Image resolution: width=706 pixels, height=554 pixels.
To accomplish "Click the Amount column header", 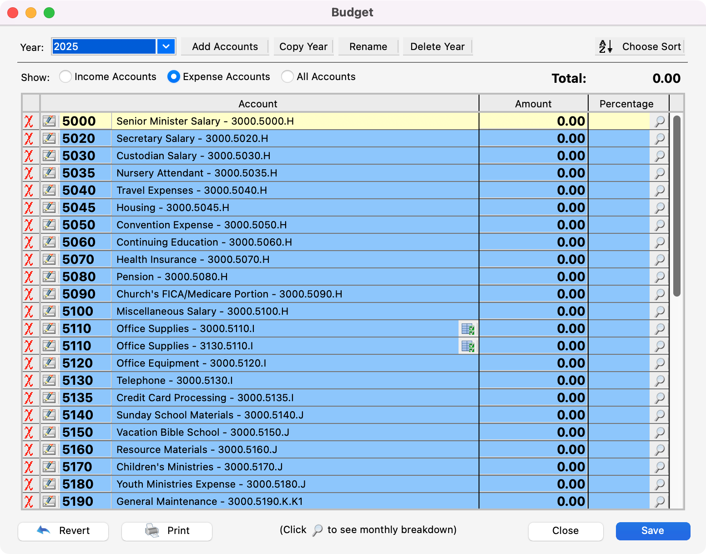I will click(x=533, y=104).
